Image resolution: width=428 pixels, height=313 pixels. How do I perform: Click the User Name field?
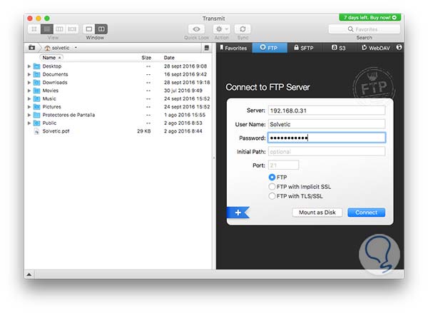click(x=327, y=124)
